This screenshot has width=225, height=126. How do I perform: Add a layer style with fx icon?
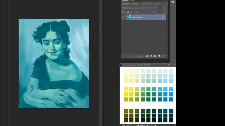(x=143, y=56)
